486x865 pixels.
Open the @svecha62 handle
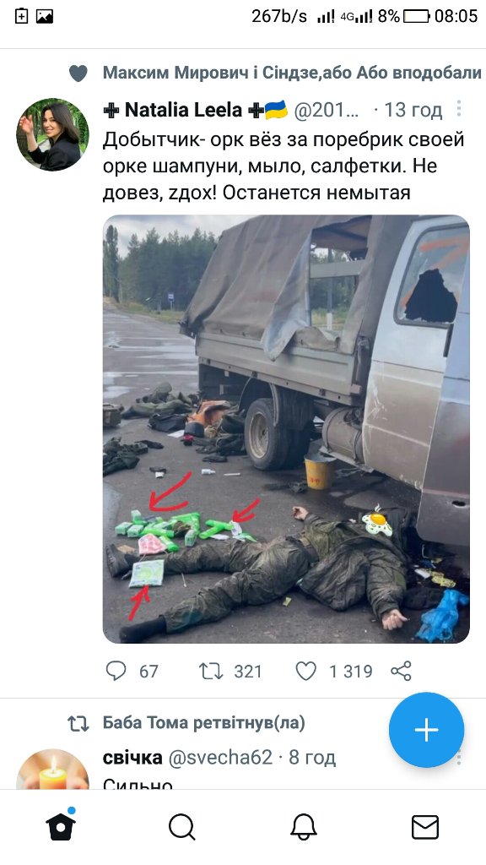click(220, 758)
